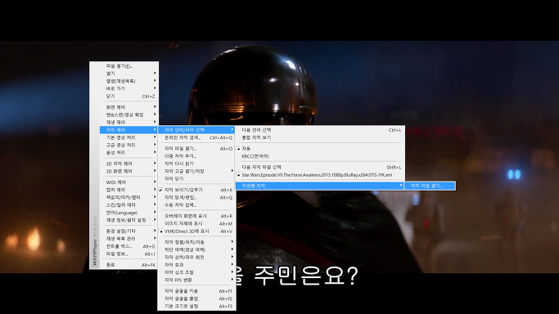
Task: Expand '기본 영상 처리' submenu
Action: (128, 137)
